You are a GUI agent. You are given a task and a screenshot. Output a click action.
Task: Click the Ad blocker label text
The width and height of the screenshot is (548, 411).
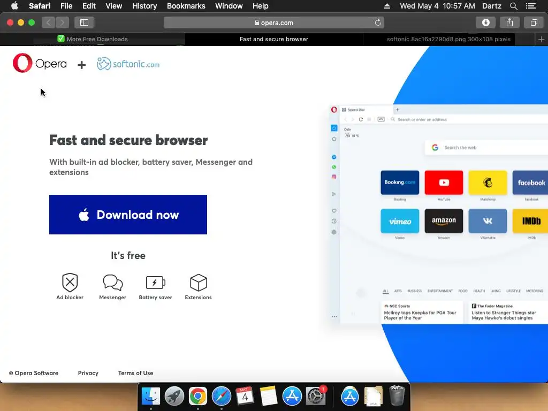(x=70, y=298)
